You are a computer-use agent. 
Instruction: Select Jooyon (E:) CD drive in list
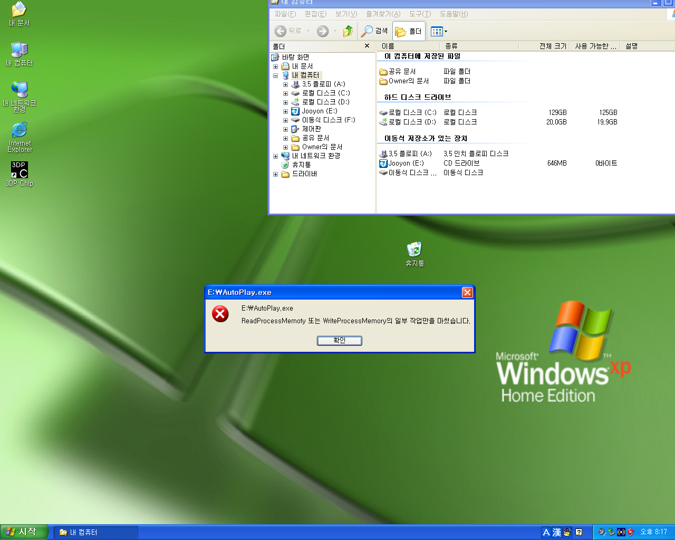pyautogui.click(x=402, y=163)
